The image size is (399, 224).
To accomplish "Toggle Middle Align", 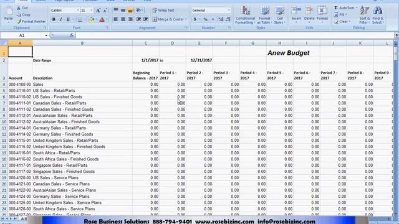I will tap(123, 11).
